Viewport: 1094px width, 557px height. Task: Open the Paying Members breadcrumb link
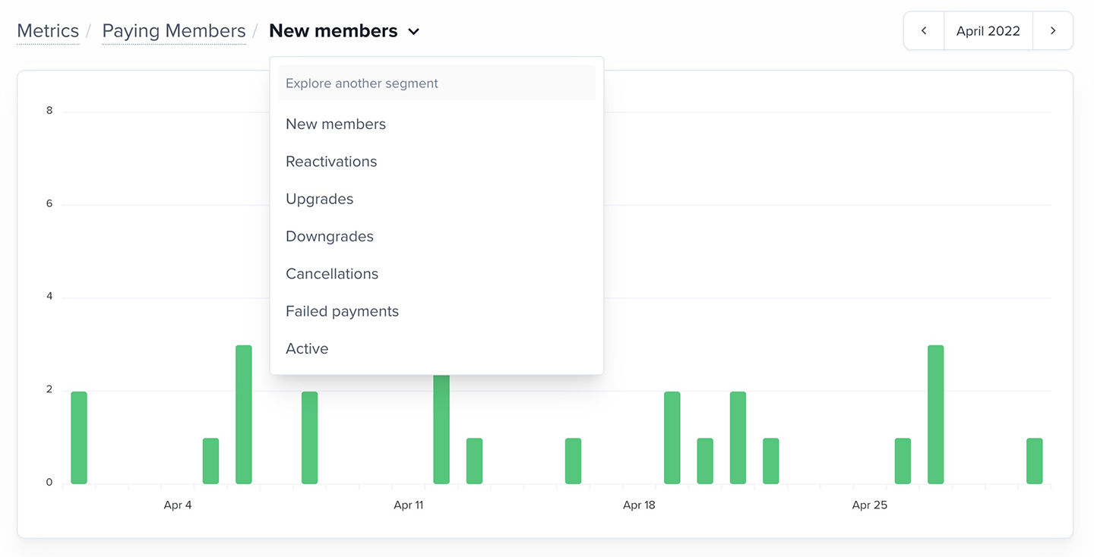(174, 31)
